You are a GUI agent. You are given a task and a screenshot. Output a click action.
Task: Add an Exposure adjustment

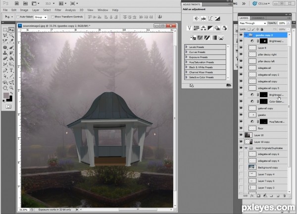point(217,18)
